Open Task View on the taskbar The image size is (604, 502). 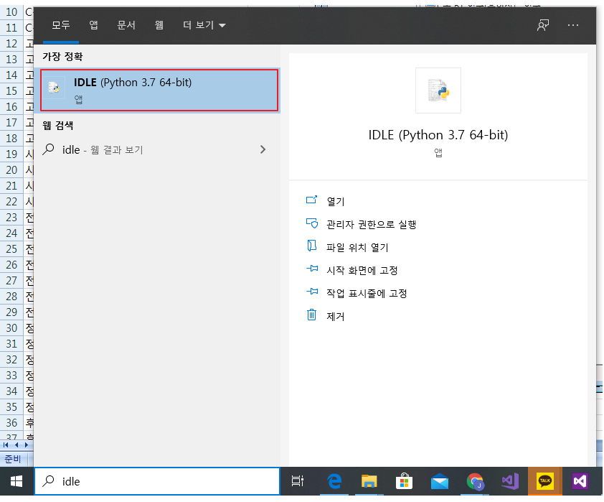298,481
